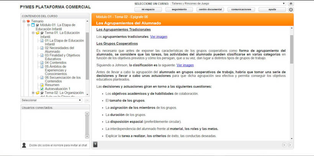Viewport: 314px width, 156px height.
Task: Click the Temario root label
Action: [37, 21]
